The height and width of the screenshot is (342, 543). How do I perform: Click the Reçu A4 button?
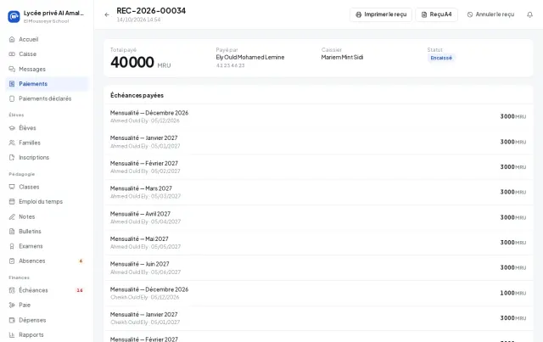[436, 14]
